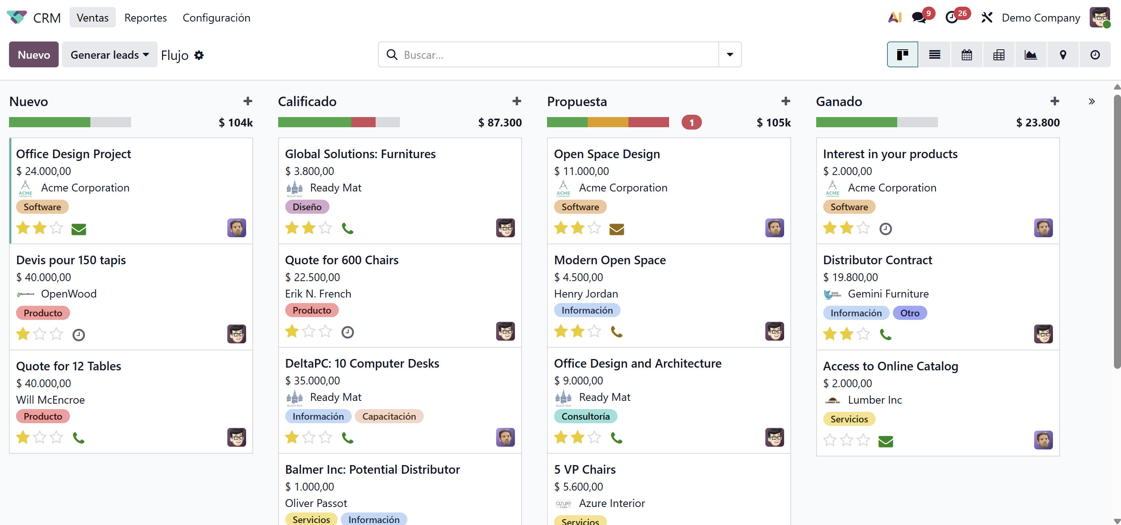Screen dimensions: 1121x525
Task: Open the chat messages notification icon
Action: click(x=919, y=17)
